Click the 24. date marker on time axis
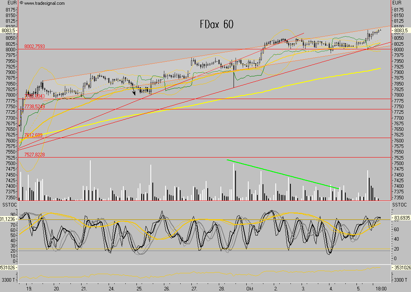Image resolution: width=411 pixels, height=292 pixels. (x=111, y=288)
